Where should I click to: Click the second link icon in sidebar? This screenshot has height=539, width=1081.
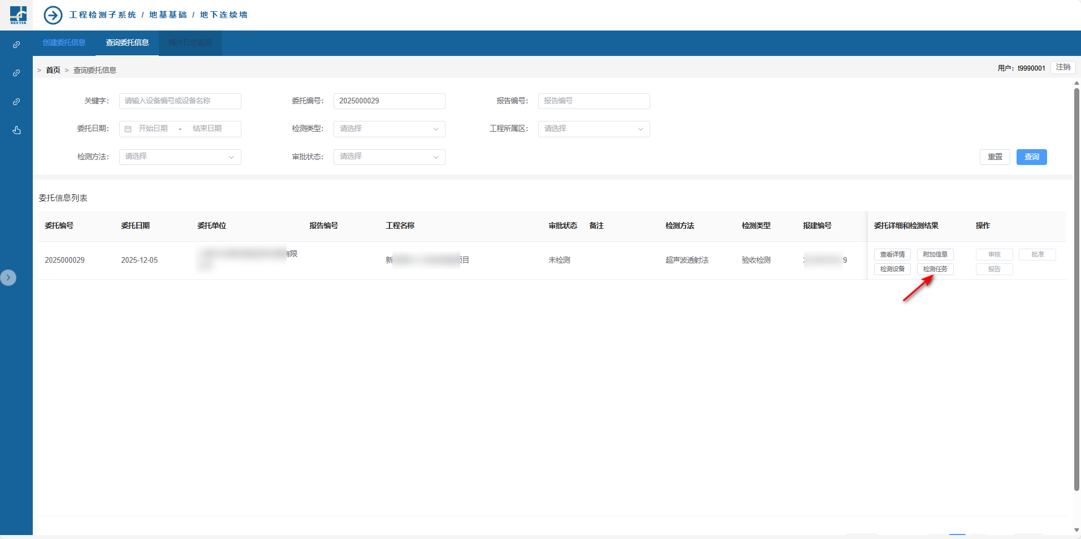16,73
